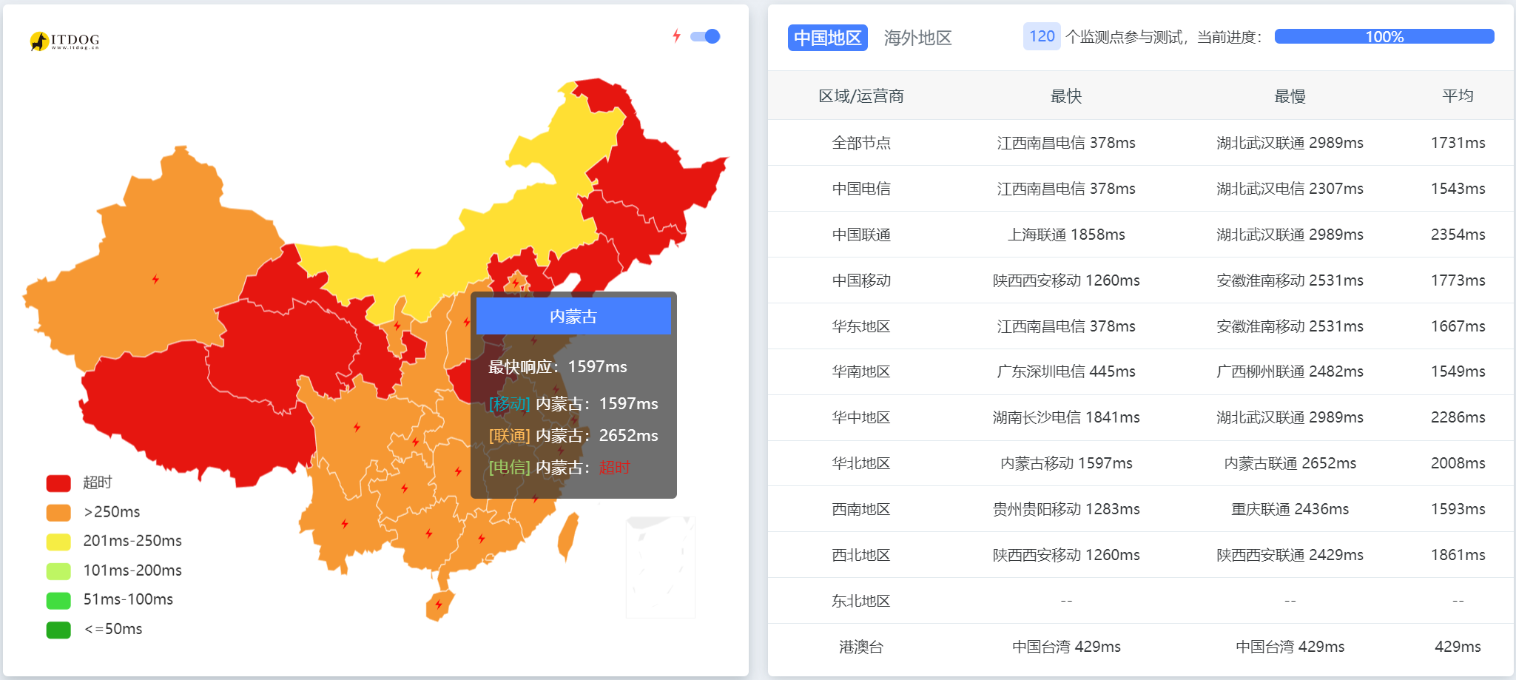Select the 华东地区 row label
The image size is (1516, 680).
tap(861, 326)
